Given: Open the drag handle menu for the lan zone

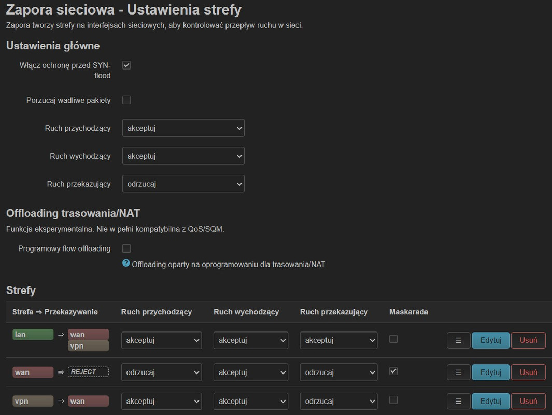Looking at the screenshot, I should tap(458, 340).
